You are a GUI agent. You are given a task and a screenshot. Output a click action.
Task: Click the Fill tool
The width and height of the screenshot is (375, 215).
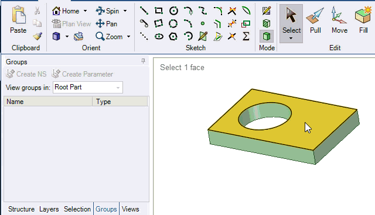(x=363, y=20)
